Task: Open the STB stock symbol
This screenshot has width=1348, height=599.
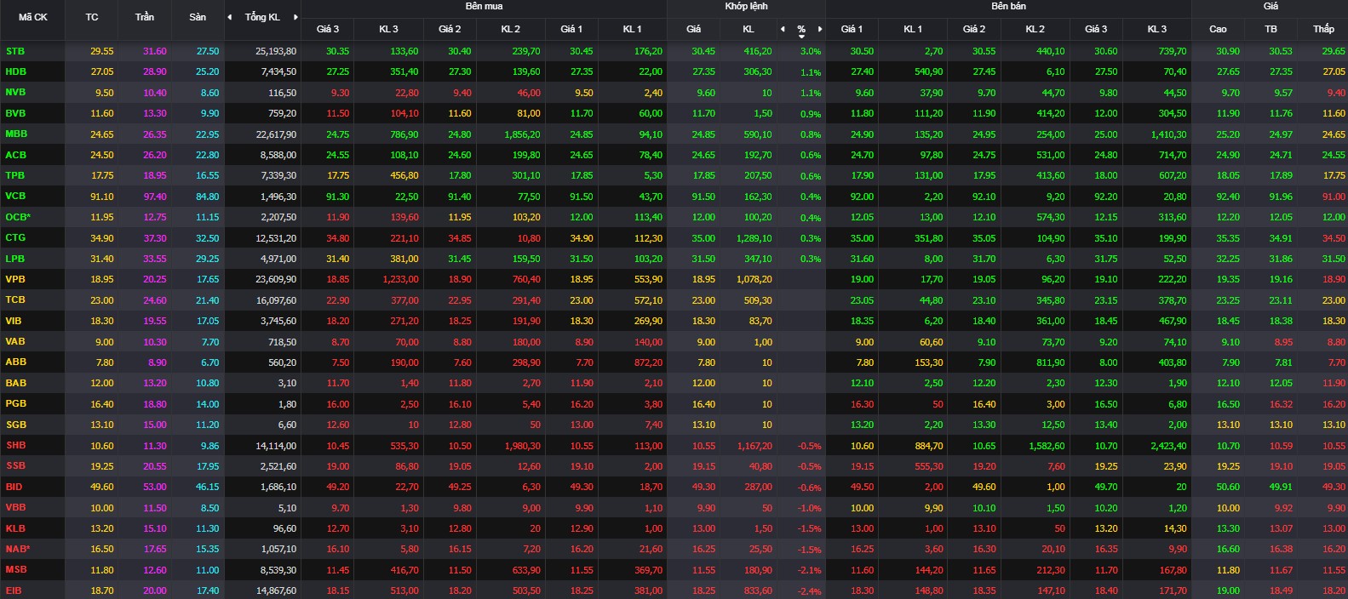Action: (15, 51)
